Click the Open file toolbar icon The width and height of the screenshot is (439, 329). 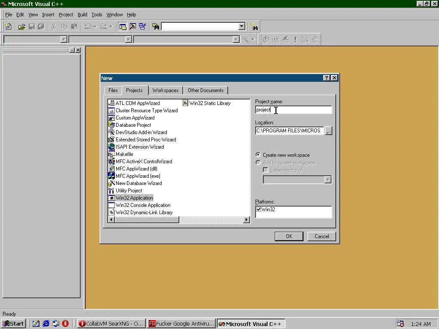(x=21, y=27)
